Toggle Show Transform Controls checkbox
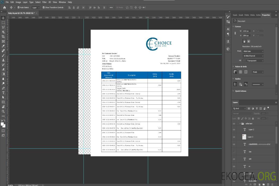The width and height of the screenshot is (279, 186). pos(44,7)
